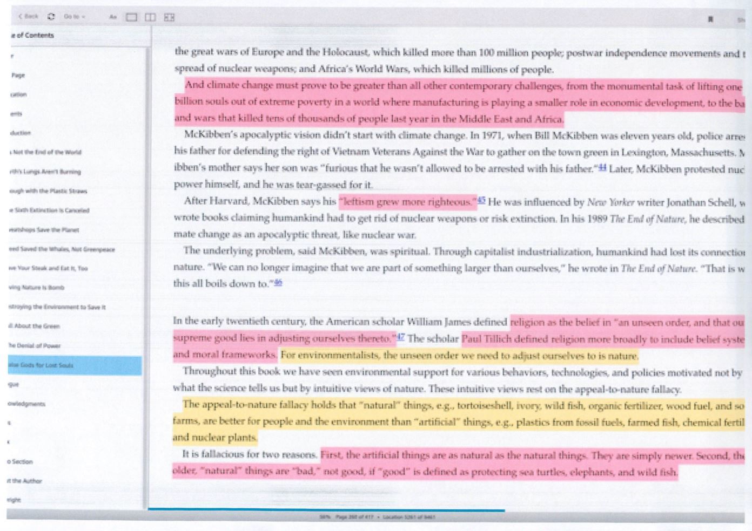Go to "The Denial of Power" chapter

pyautogui.click(x=35, y=345)
